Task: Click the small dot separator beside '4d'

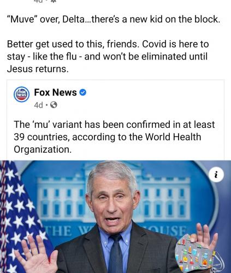Action: tap(46, 105)
